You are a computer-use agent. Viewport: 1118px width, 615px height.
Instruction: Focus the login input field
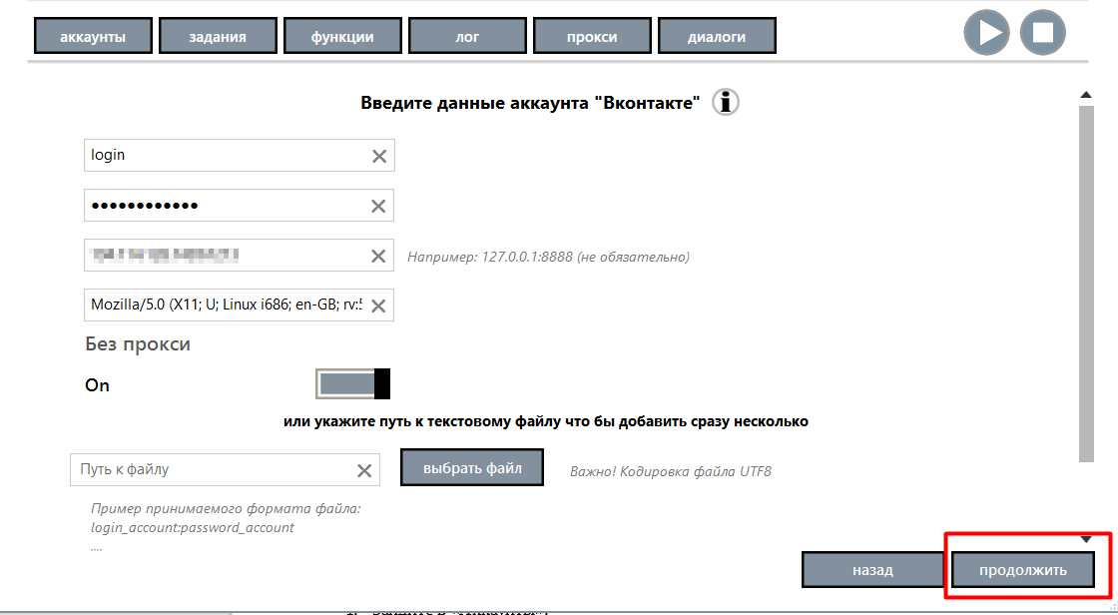click(239, 156)
